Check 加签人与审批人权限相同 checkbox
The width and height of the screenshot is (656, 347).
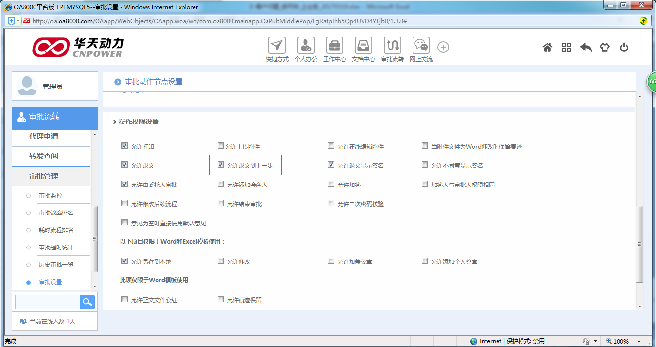point(425,184)
